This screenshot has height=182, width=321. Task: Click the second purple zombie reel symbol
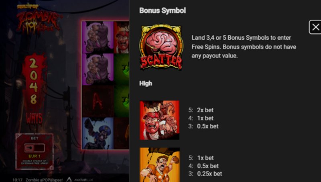(98, 69)
